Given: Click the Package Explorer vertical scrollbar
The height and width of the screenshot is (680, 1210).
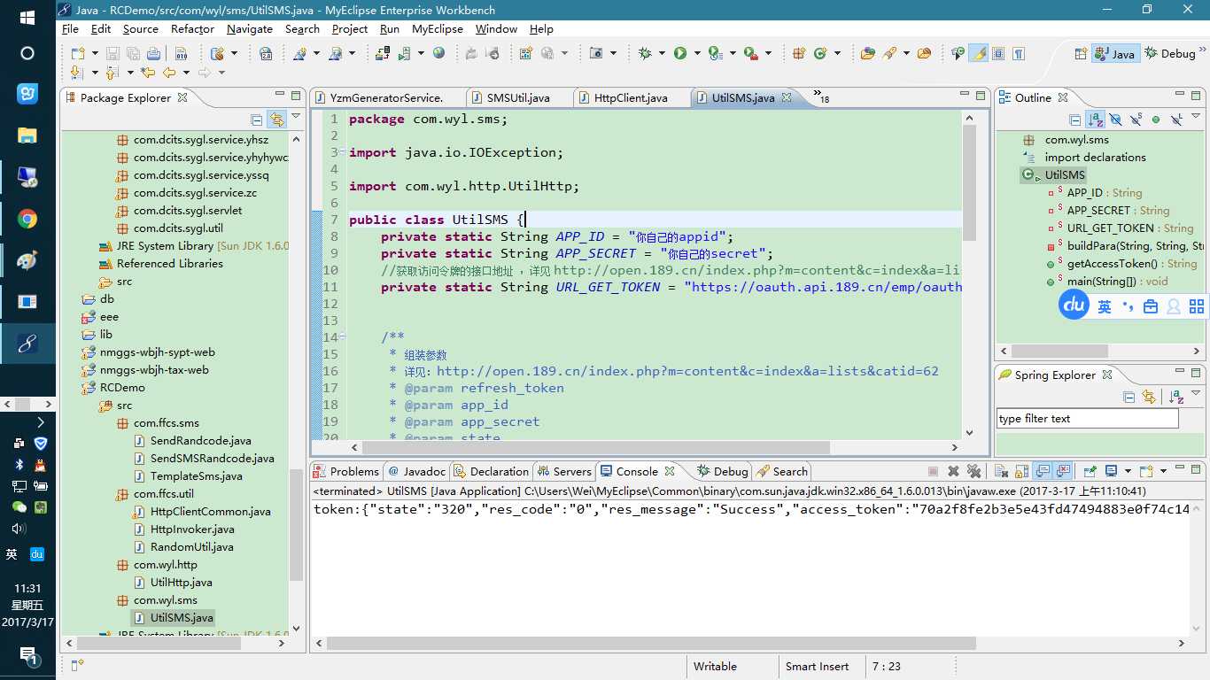Looking at the screenshot, I should (297, 524).
